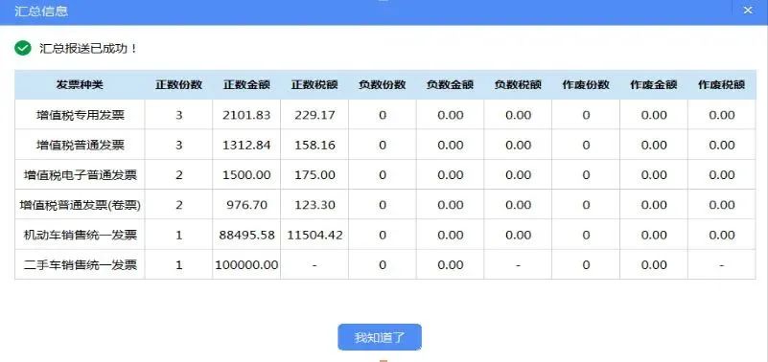
Task: Click 作废税额 cell in 增值税普通发票(卷票) row
Action: [721, 205]
